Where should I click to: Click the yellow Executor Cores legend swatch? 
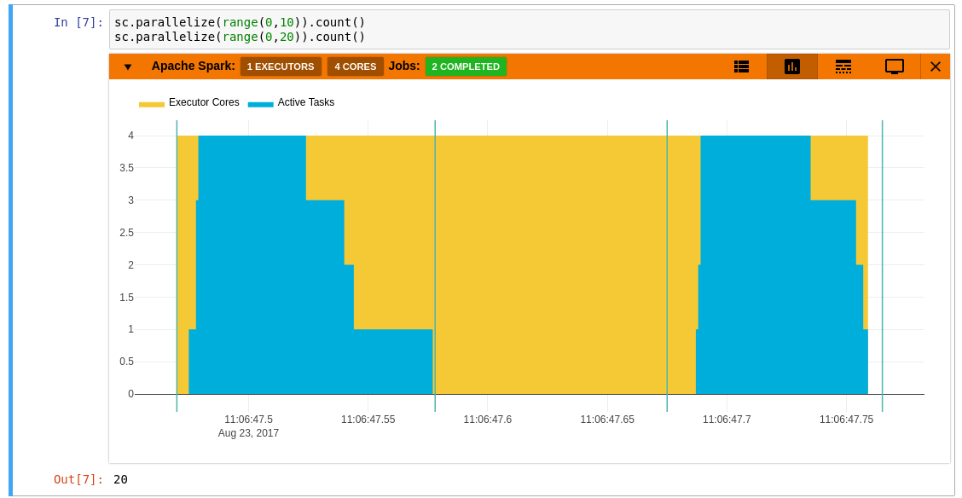click(x=152, y=104)
